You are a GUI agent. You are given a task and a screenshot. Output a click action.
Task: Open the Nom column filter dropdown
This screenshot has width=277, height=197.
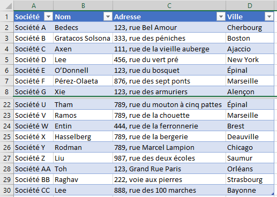coord(108,17)
